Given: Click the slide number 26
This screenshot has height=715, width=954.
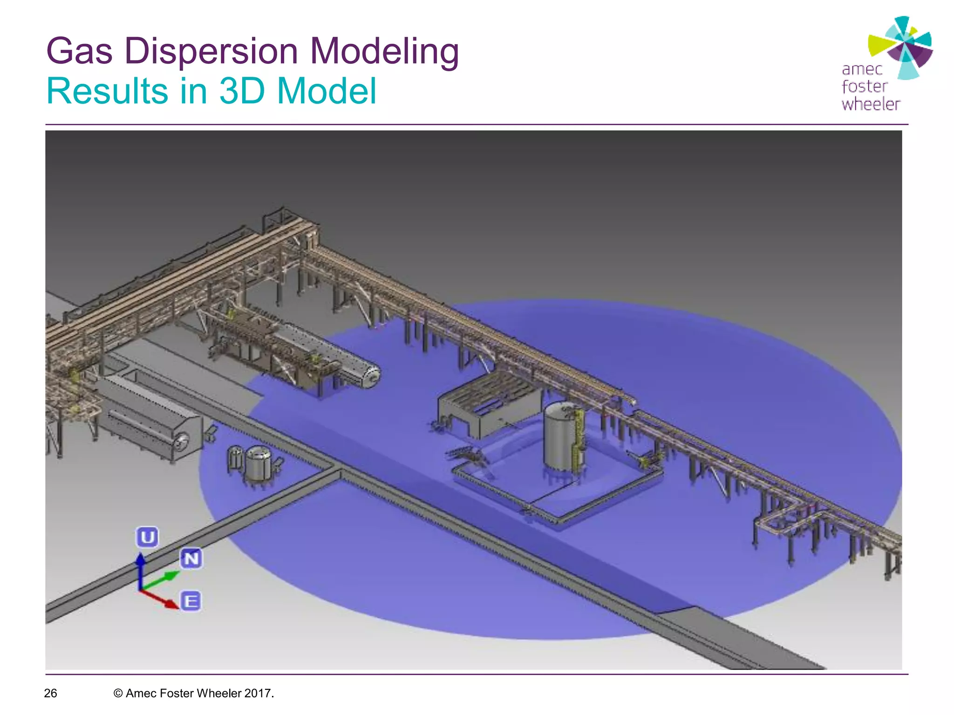Looking at the screenshot, I should pyautogui.click(x=50, y=693).
